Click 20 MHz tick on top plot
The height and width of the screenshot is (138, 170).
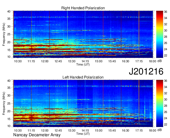tap(9, 42)
